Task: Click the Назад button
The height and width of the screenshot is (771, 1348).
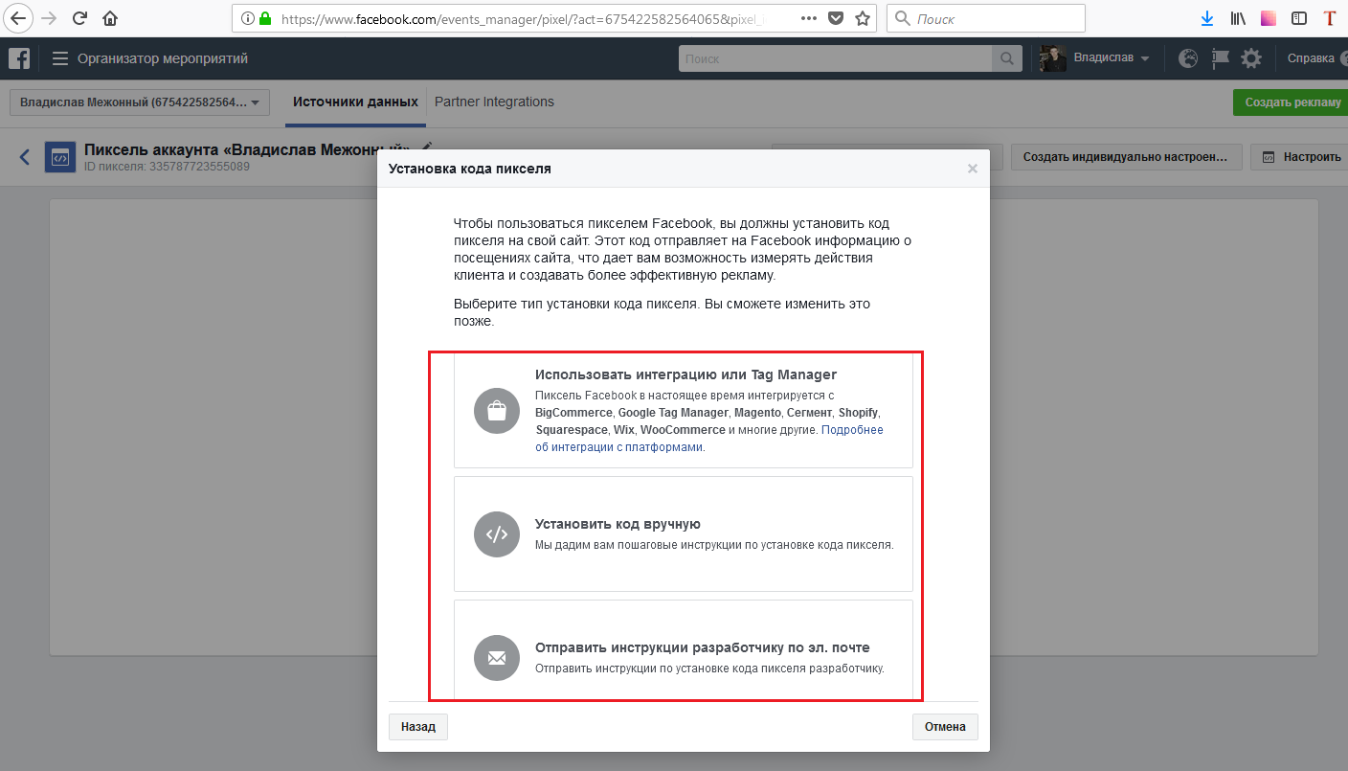Action: (x=418, y=727)
